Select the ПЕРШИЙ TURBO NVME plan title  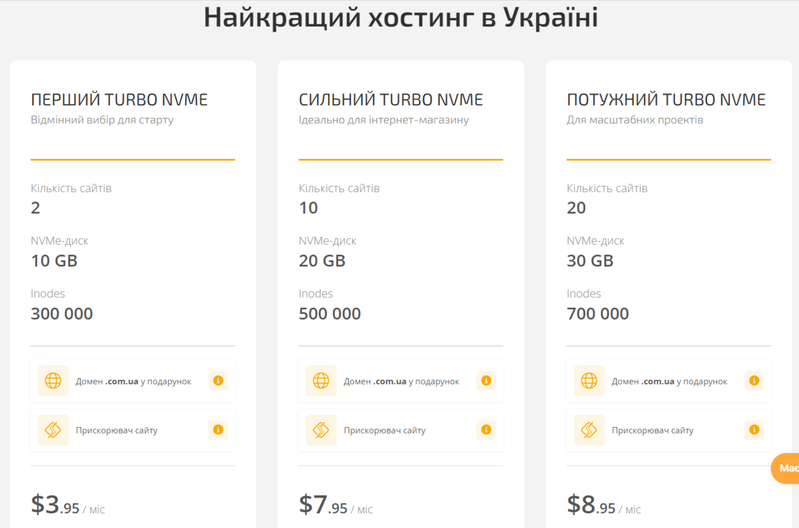(x=119, y=100)
